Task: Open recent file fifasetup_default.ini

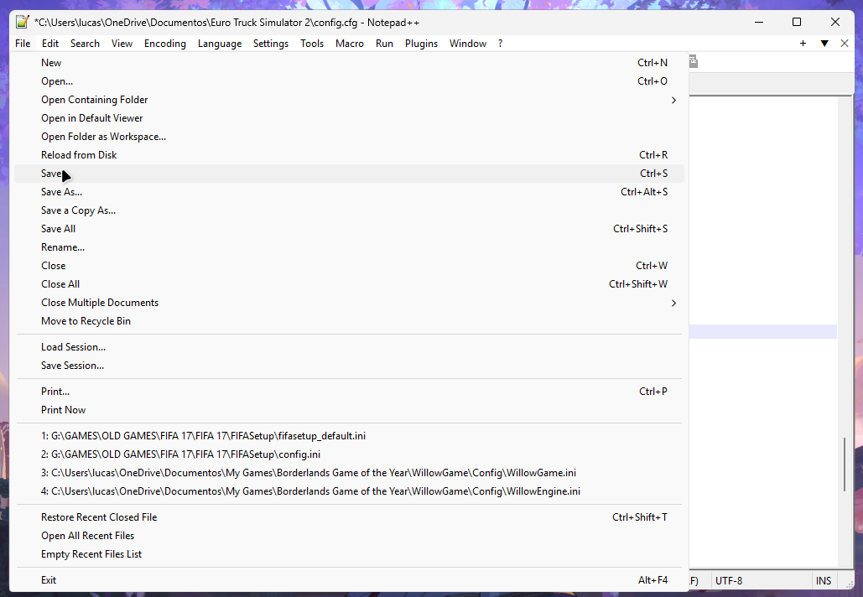Action: pyautogui.click(x=350, y=436)
